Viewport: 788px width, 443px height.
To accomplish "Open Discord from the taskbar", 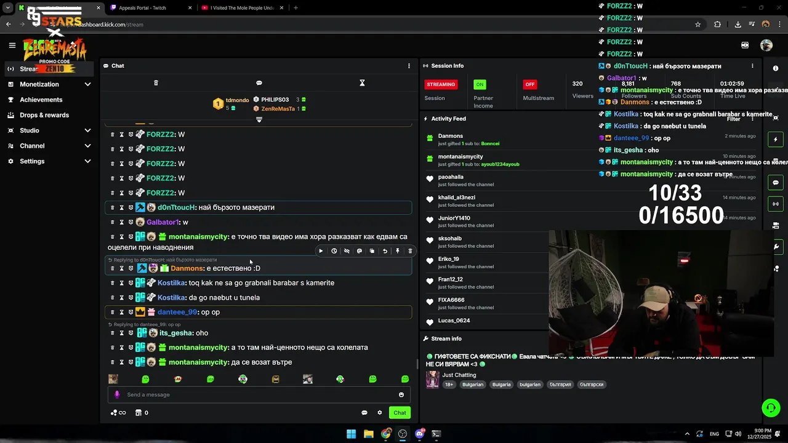I will tap(420, 434).
